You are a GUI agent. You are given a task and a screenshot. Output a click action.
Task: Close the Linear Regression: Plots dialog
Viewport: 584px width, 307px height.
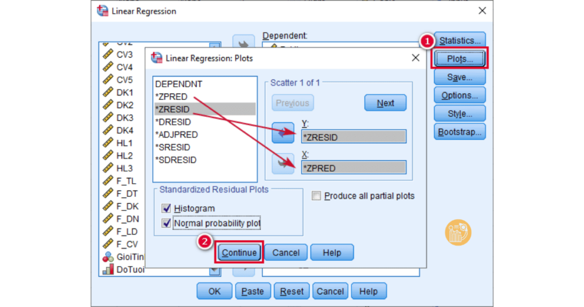[x=415, y=58]
